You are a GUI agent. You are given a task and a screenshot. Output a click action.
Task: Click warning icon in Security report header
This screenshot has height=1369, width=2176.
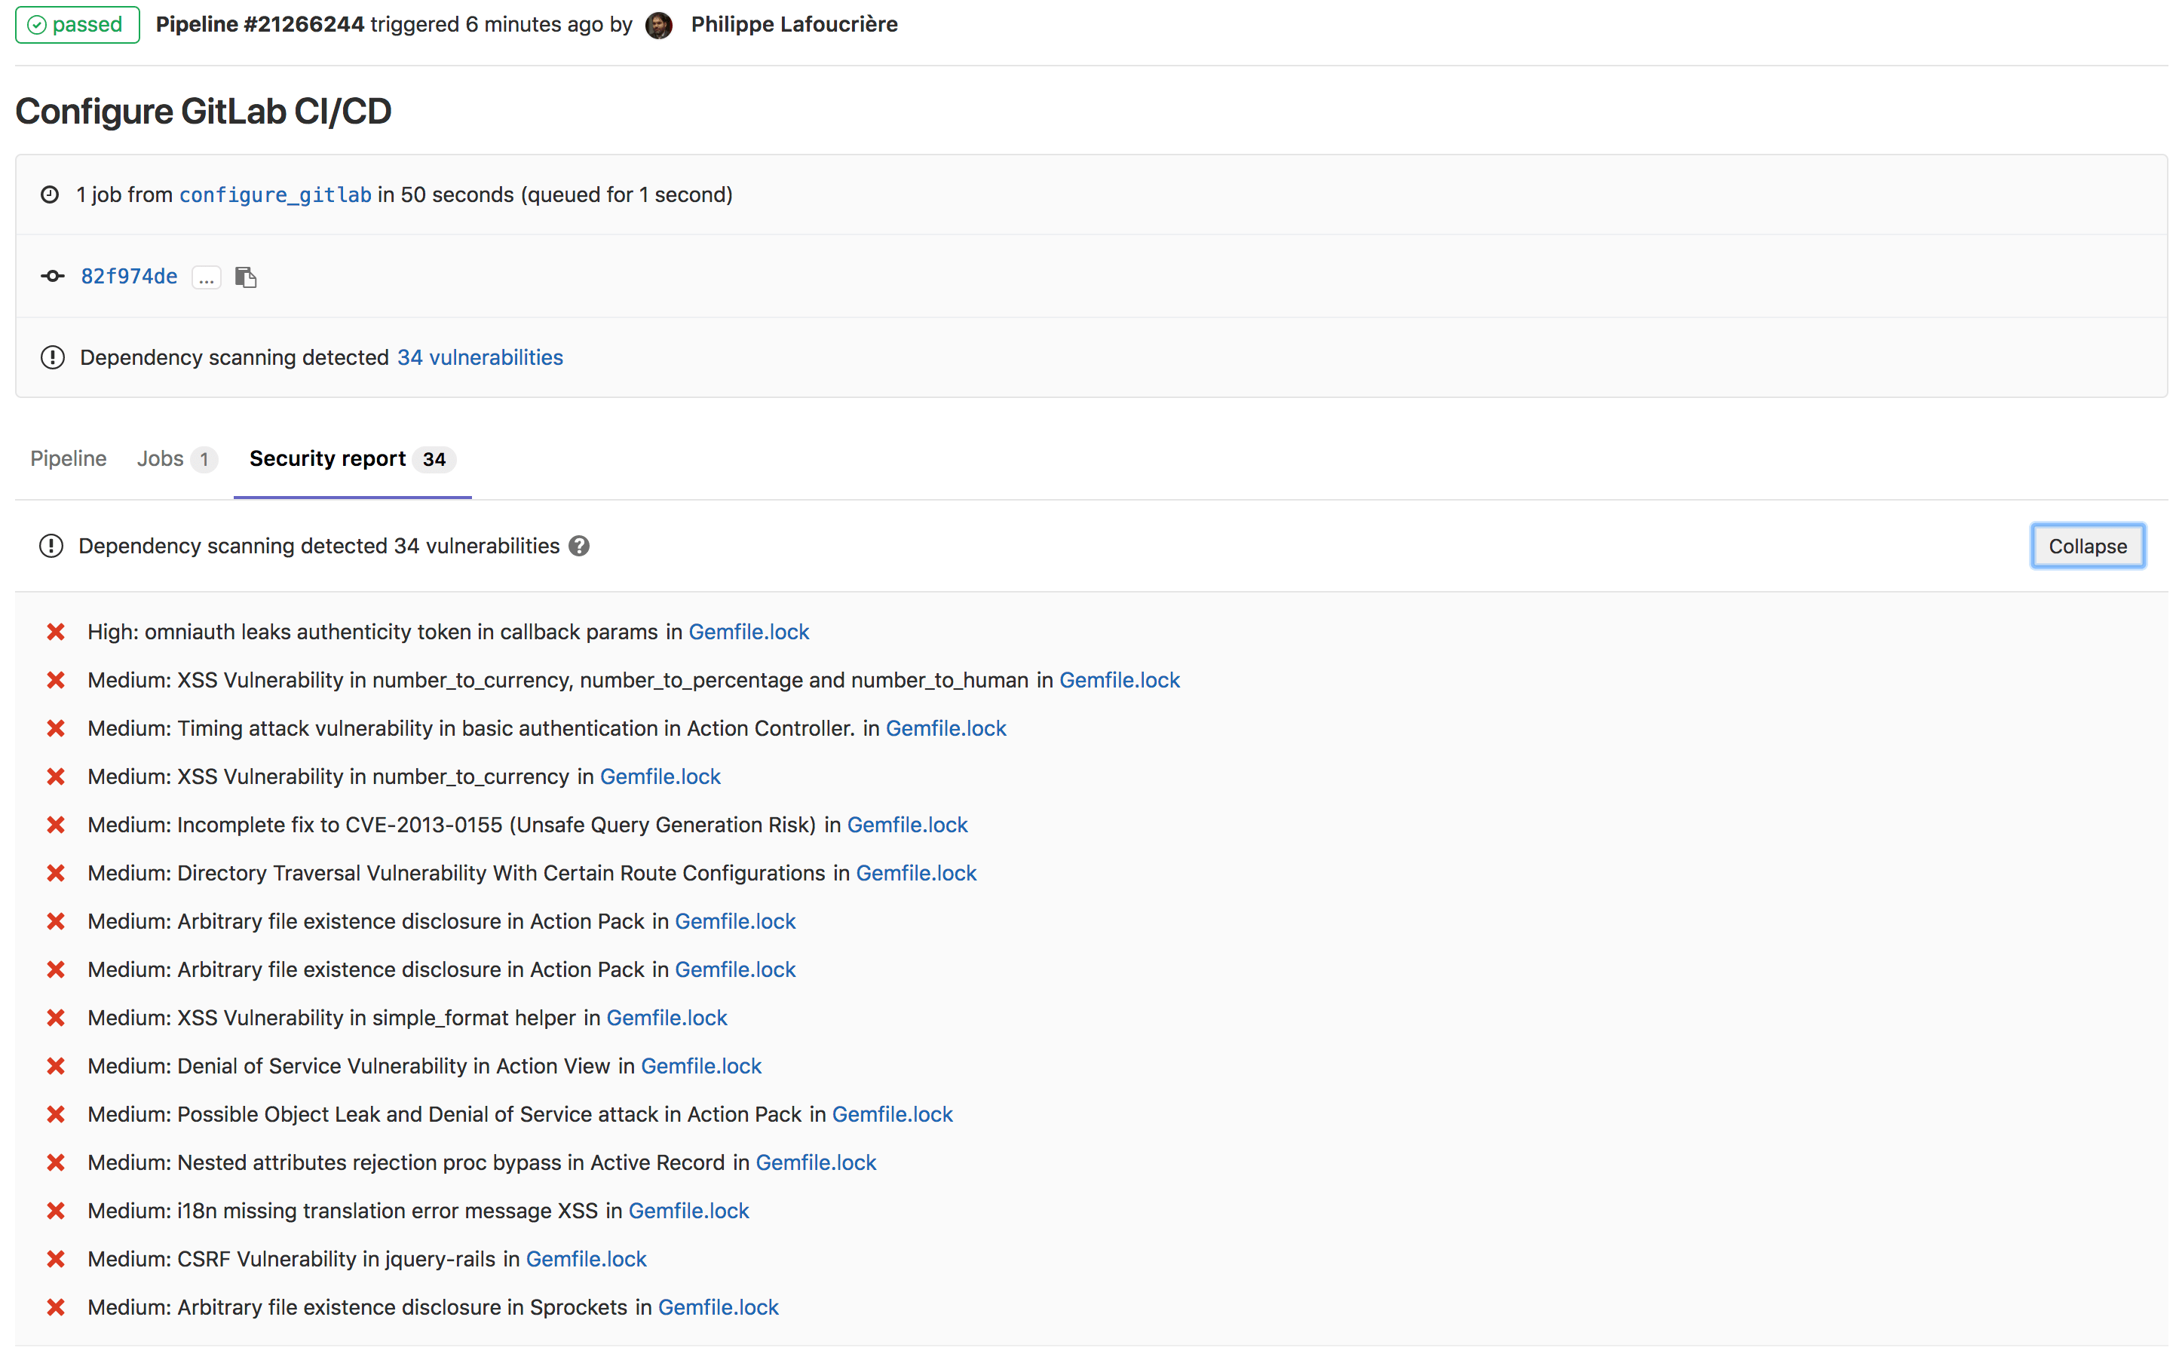click(x=51, y=546)
